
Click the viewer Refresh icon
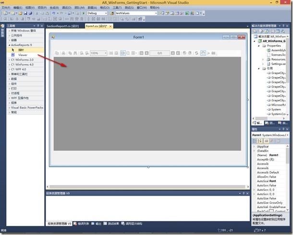196,53
